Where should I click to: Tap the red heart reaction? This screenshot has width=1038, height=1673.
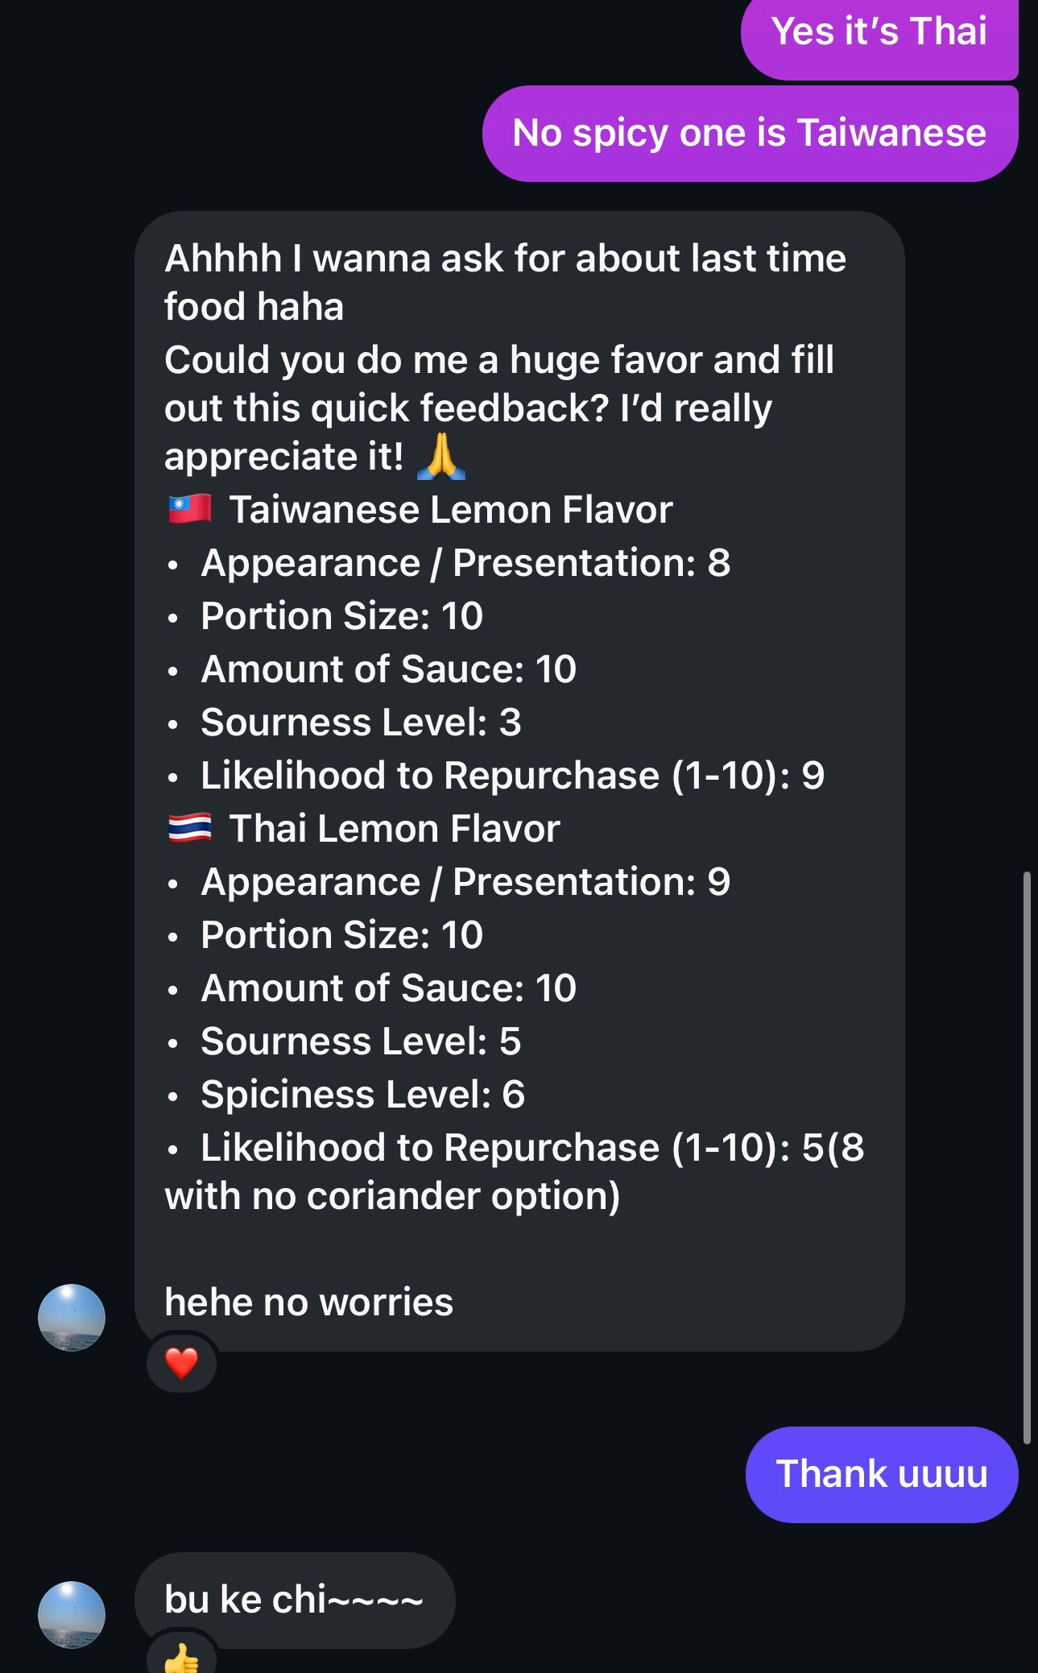[181, 1363]
